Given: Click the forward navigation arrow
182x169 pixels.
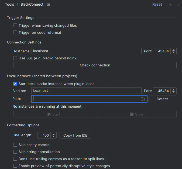Looking at the screenshot, I should click(x=178, y=5).
